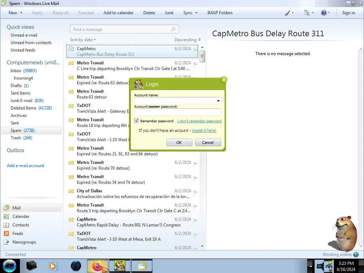364x273 pixels.
Task: Open the Junk E-mail folder
Action: [x=27, y=101]
